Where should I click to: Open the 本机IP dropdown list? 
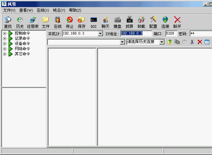[100, 34]
